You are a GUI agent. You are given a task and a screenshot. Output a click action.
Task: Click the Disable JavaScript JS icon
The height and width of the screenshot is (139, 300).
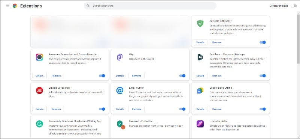click(x=39, y=91)
